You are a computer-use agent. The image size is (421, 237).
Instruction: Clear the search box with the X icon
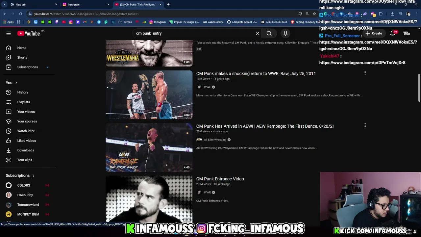258,33
